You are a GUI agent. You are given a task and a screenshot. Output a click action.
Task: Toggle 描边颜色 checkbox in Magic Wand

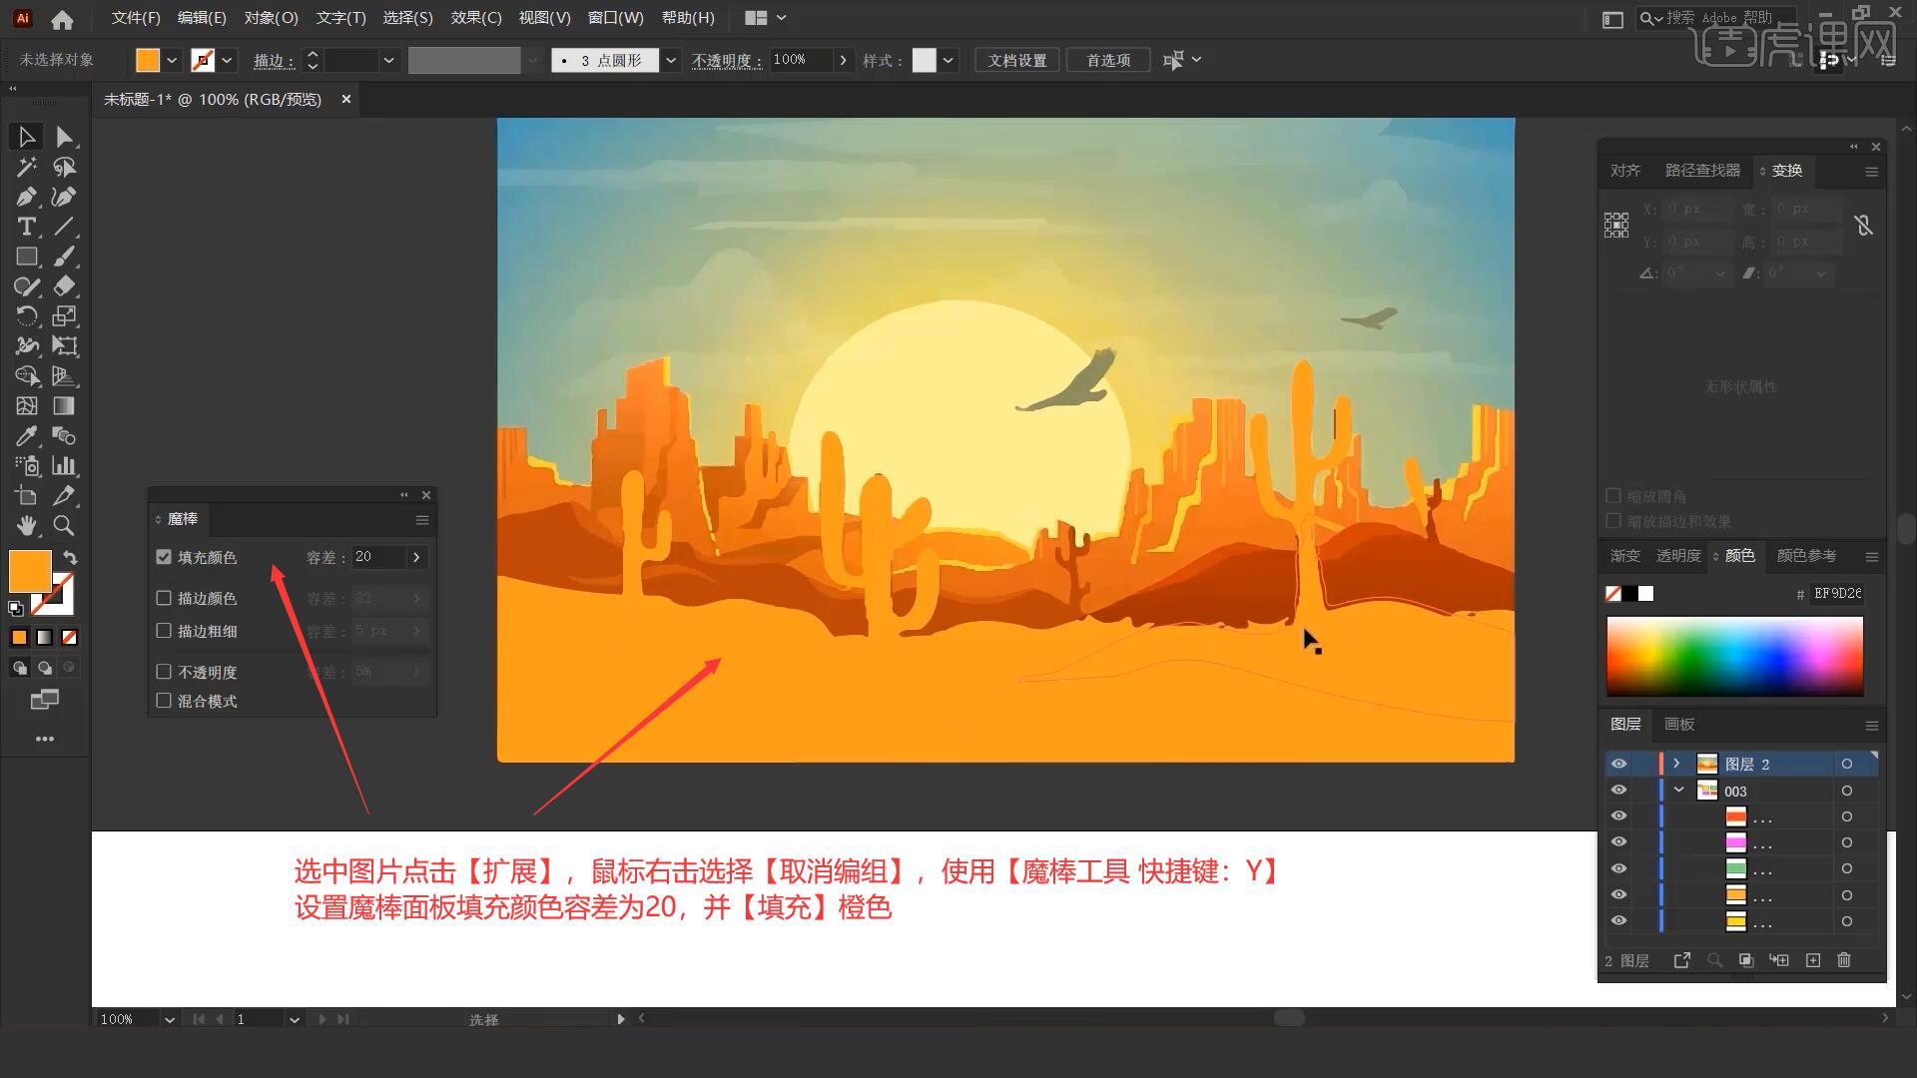pyautogui.click(x=164, y=598)
